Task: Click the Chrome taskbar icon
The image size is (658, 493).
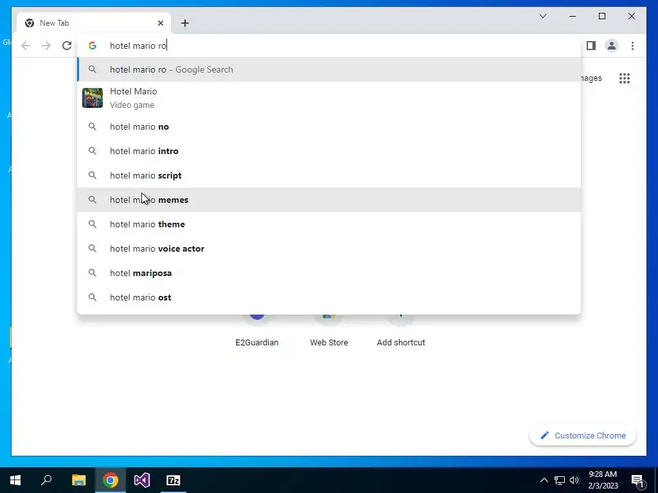Action: (x=111, y=480)
